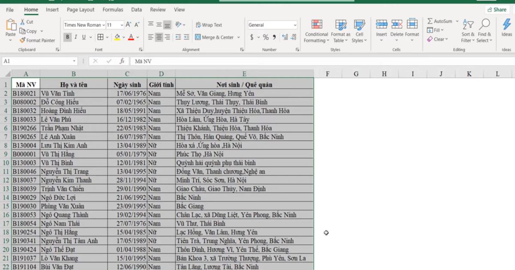Expand the Merge & Center dropdown arrow

[x=239, y=37]
